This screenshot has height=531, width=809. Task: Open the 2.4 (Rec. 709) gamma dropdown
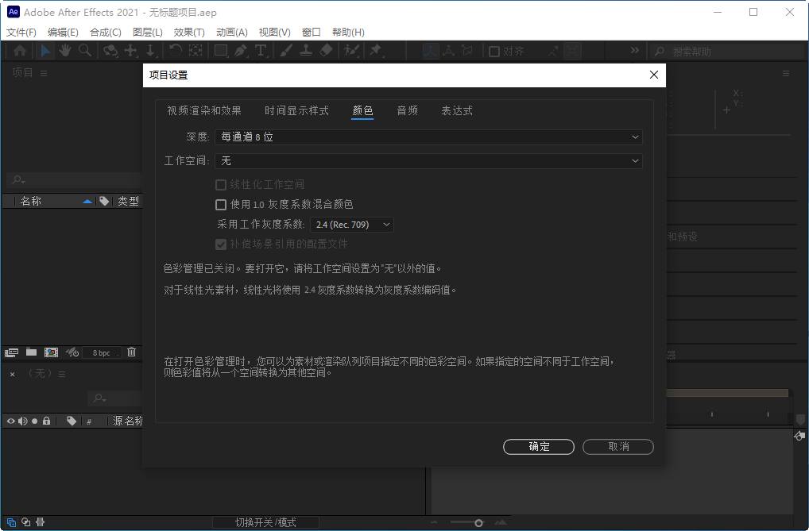[x=352, y=224]
